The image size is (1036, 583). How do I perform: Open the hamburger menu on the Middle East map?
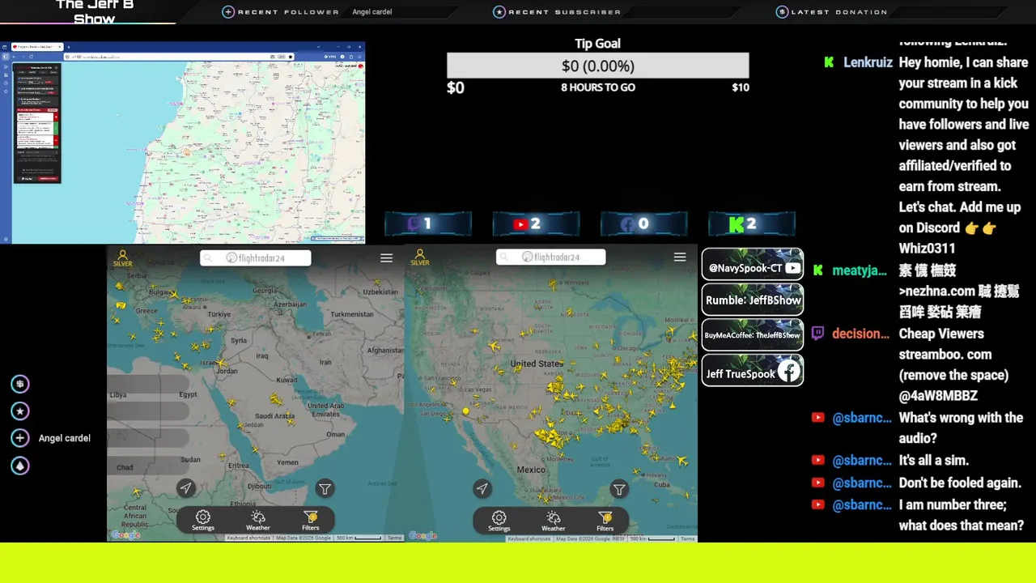tap(386, 257)
